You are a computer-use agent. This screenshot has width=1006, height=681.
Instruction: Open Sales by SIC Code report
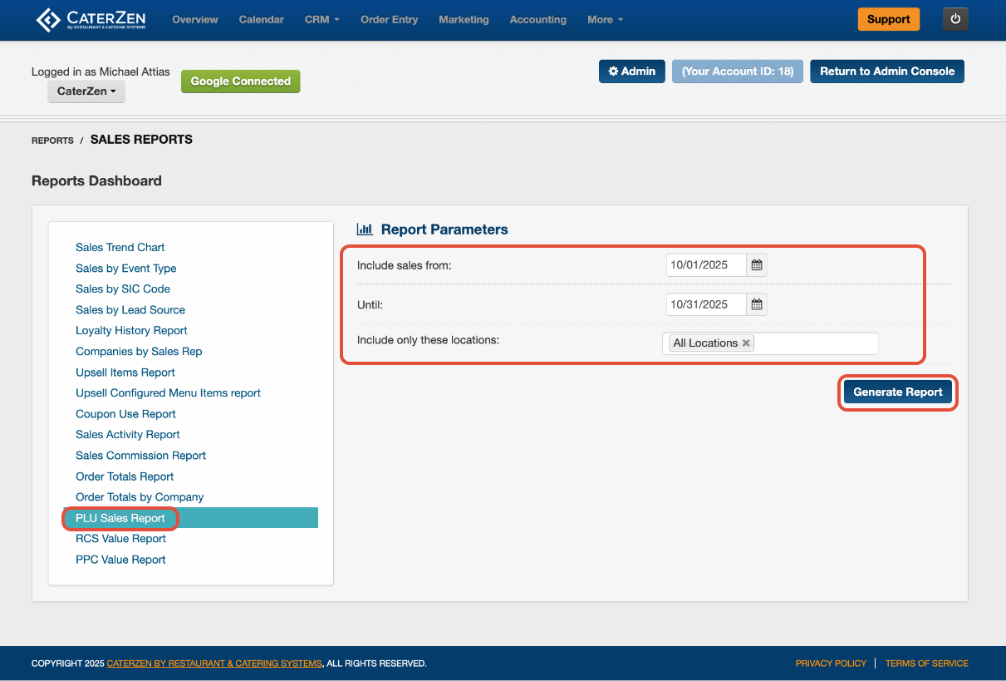[x=123, y=289]
